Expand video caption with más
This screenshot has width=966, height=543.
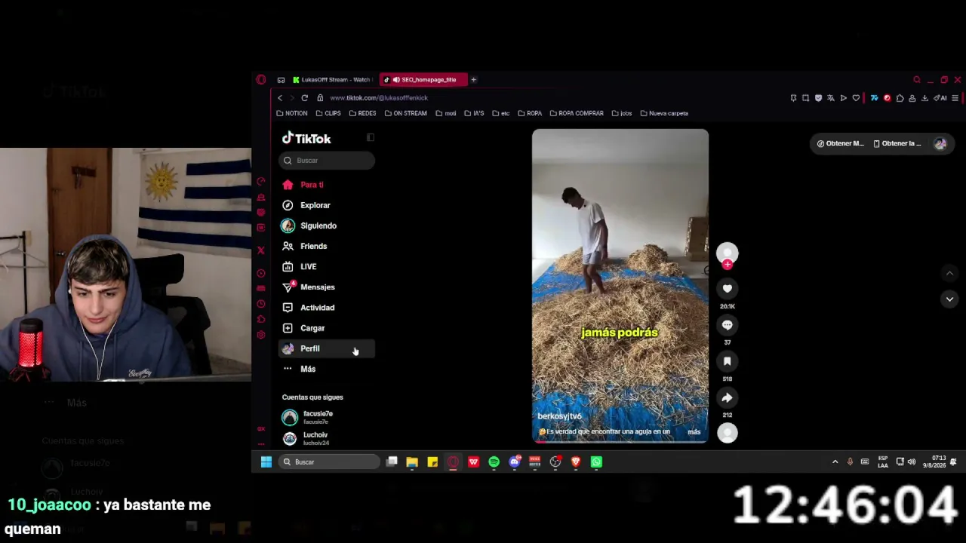[x=694, y=432]
